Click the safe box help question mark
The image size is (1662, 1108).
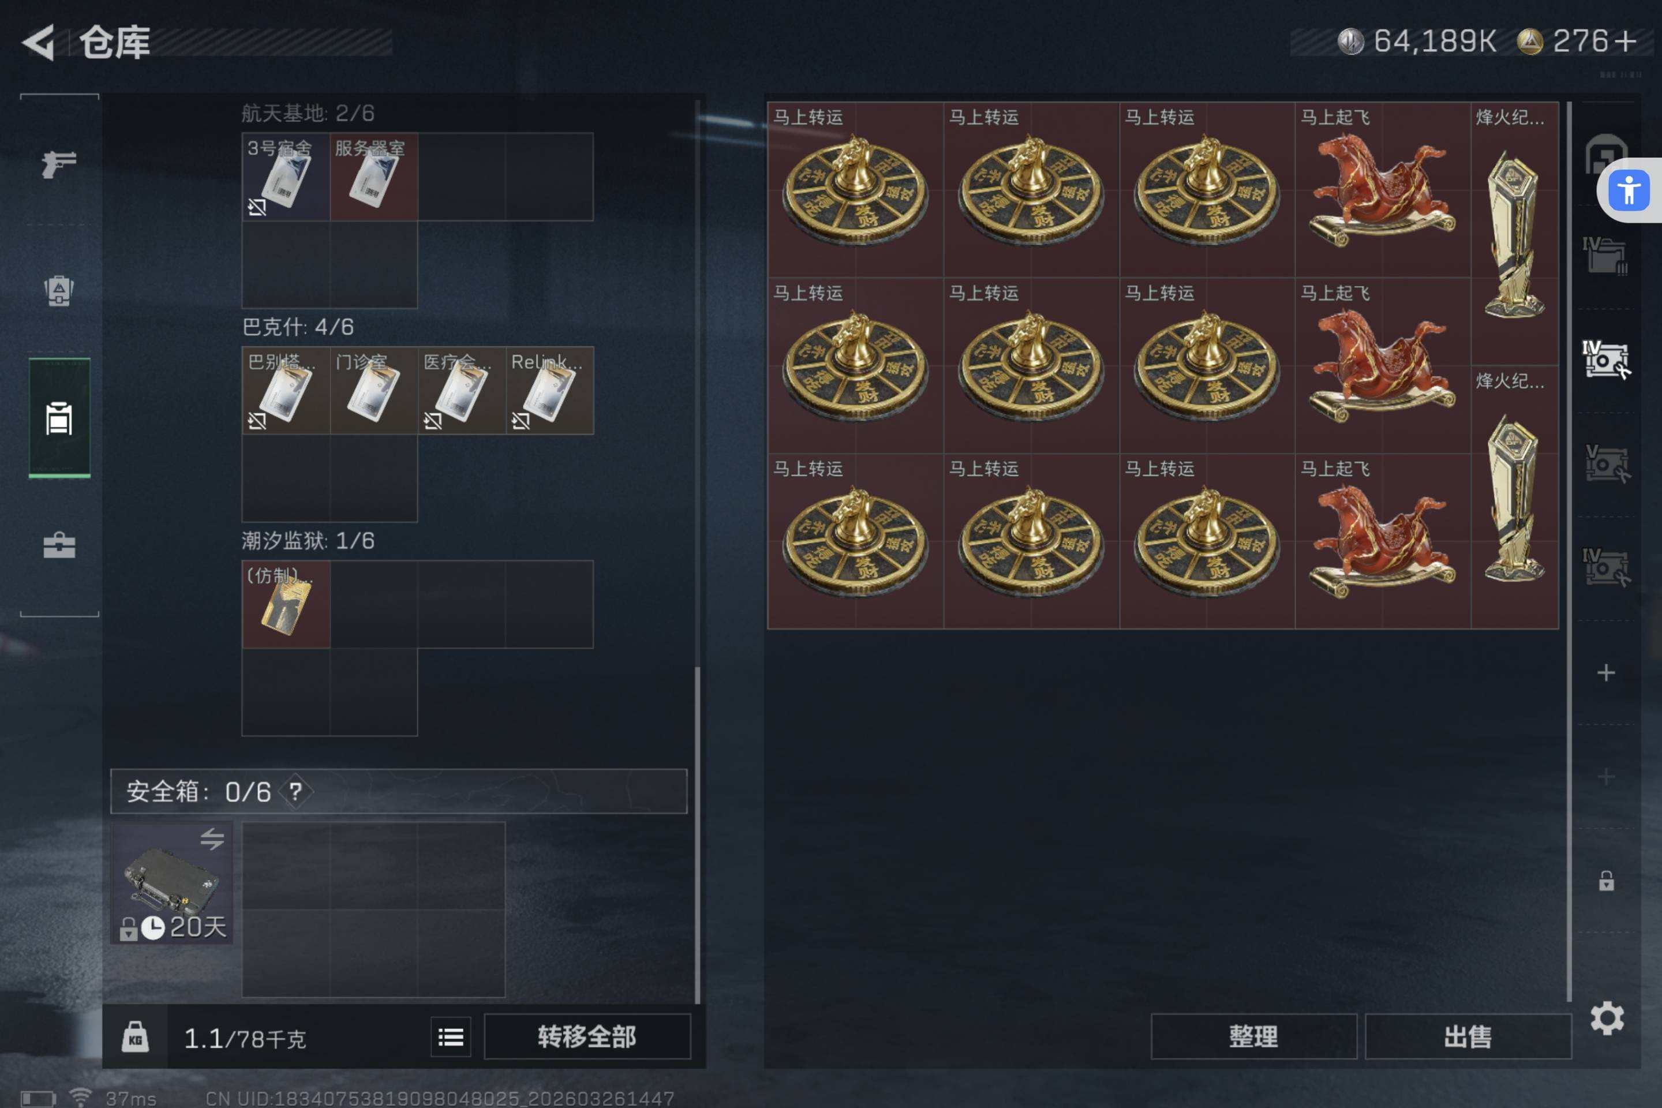(295, 791)
